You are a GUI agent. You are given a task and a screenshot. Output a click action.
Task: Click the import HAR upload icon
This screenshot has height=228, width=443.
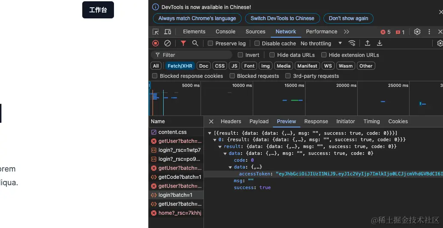pos(367,43)
